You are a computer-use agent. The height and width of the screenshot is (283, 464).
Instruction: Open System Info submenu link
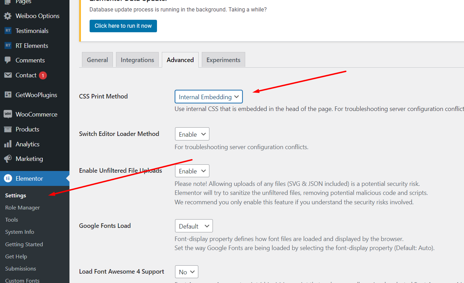click(x=20, y=232)
